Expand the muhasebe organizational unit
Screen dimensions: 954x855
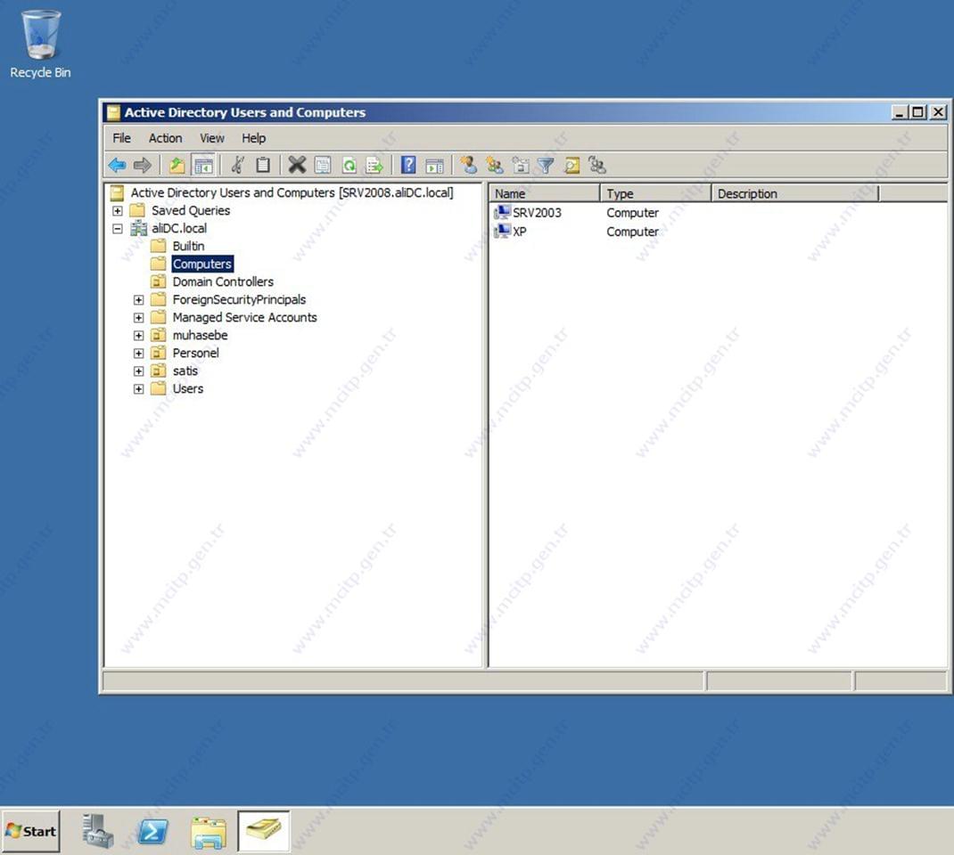pos(139,336)
